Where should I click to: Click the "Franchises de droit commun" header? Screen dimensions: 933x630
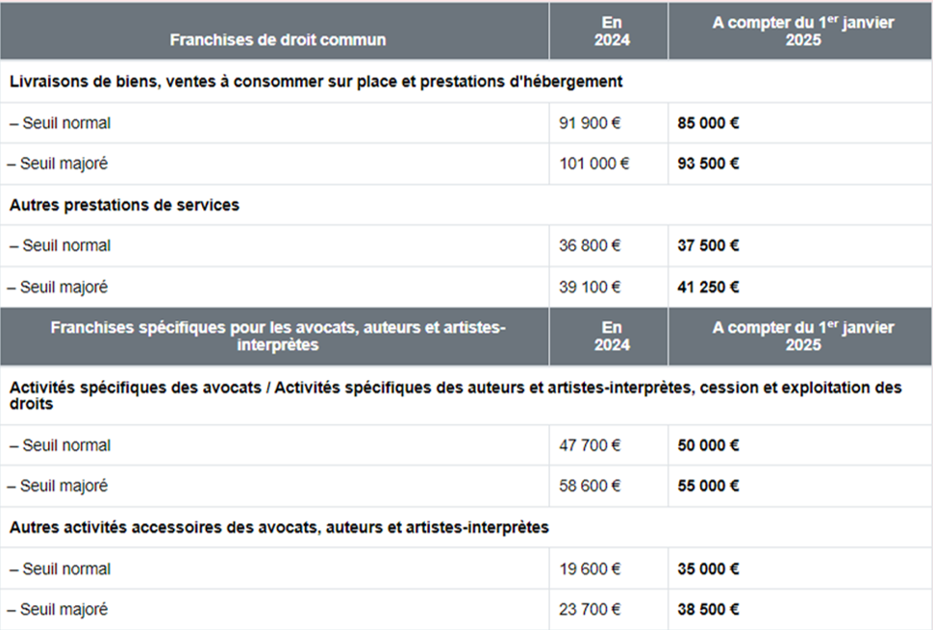coord(278,39)
